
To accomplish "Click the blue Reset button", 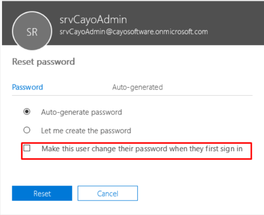I will [x=42, y=193].
